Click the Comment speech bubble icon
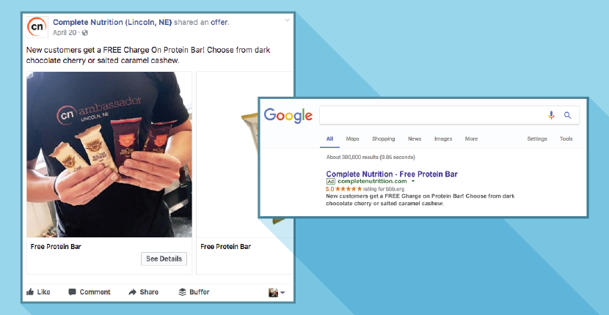Image resolution: width=609 pixels, height=315 pixels. [72, 292]
